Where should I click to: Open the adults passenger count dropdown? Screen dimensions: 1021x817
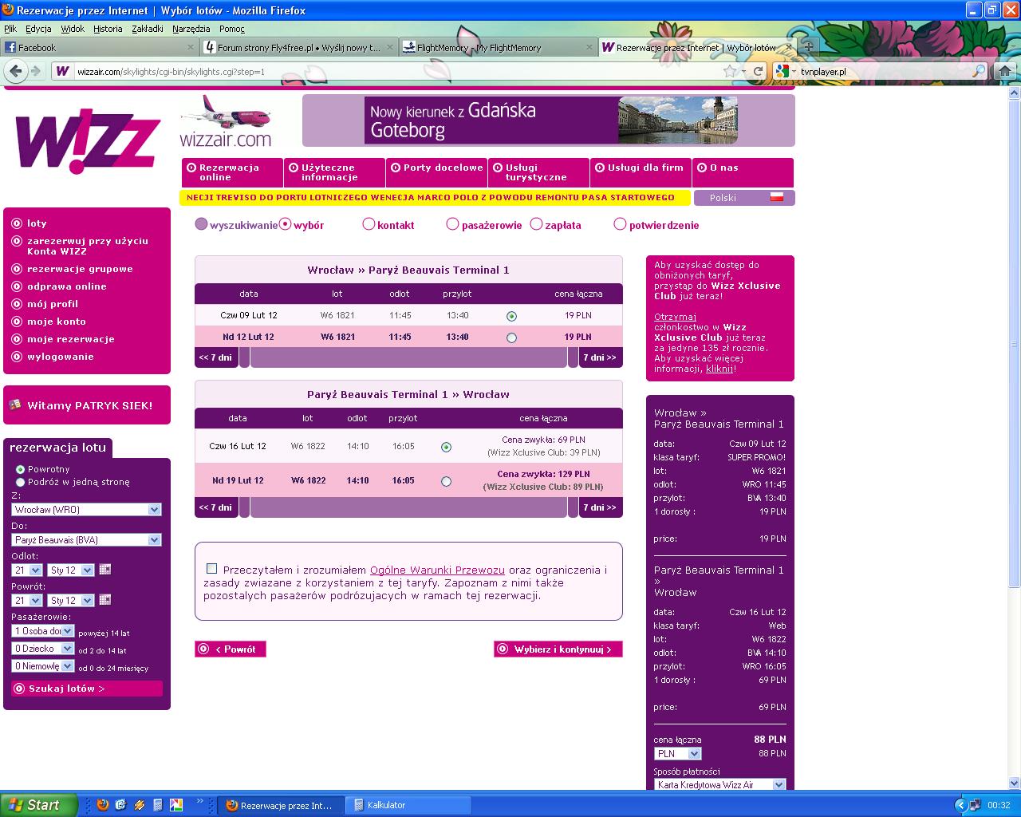click(43, 630)
